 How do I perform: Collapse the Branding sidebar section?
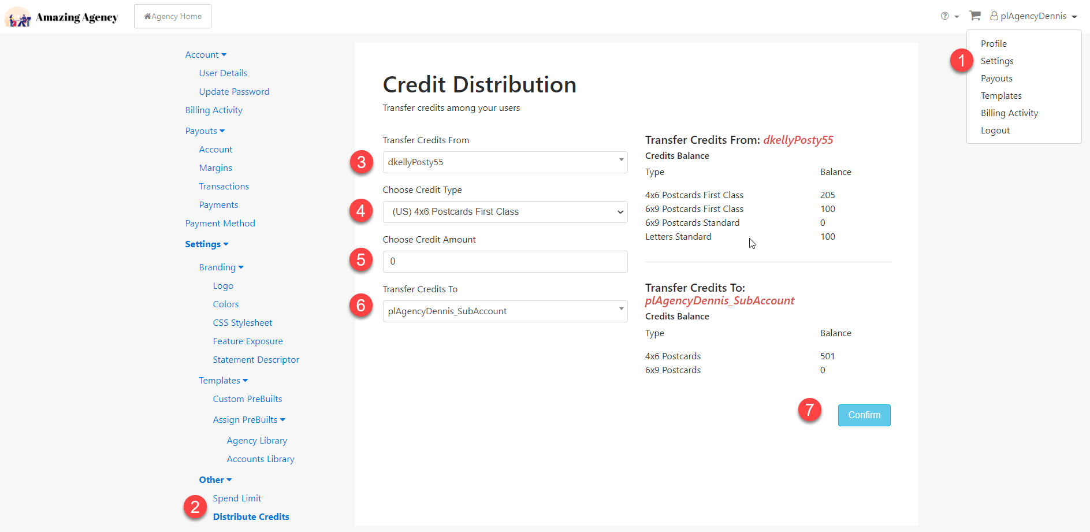point(221,267)
